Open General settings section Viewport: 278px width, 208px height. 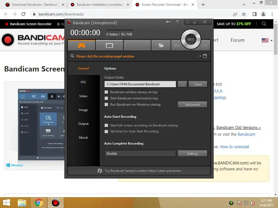[x=84, y=69]
